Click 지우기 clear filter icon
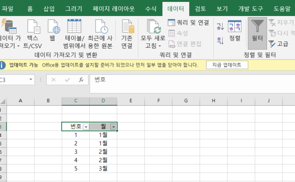This screenshot has width=295, height=182. (272, 22)
